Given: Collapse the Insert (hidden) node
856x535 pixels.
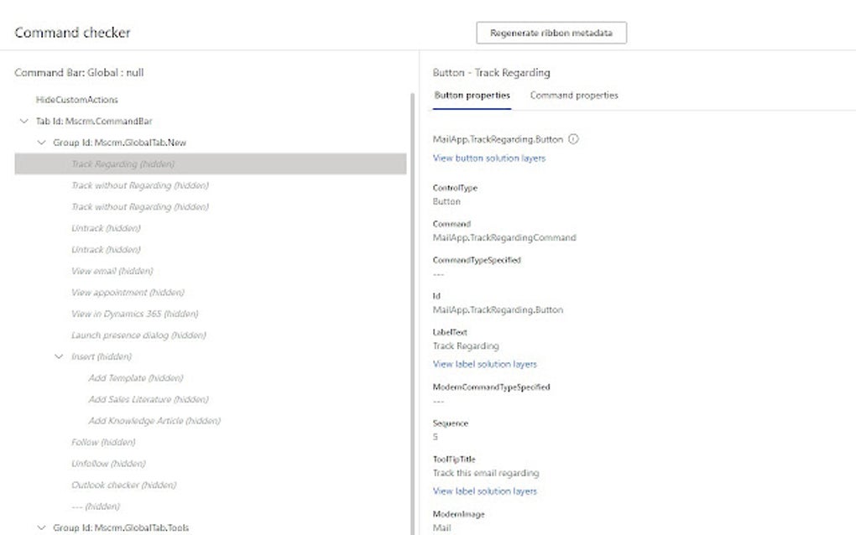Looking at the screenshot, I should (58, 356).
